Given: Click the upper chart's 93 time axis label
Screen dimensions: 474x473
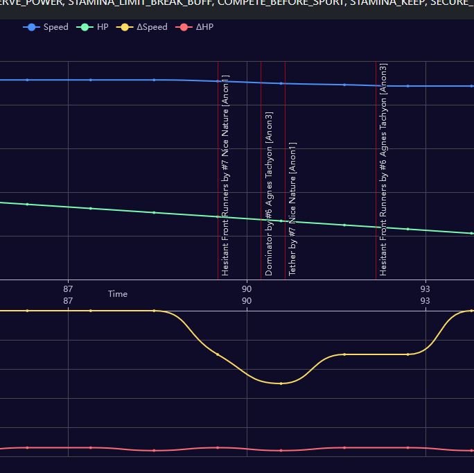Looking at the screenshot, I should 425,289.
